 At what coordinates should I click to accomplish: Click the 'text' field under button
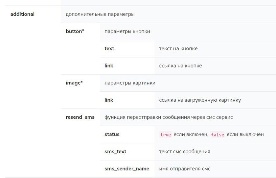pyautogui.click(x=109, y=48)
